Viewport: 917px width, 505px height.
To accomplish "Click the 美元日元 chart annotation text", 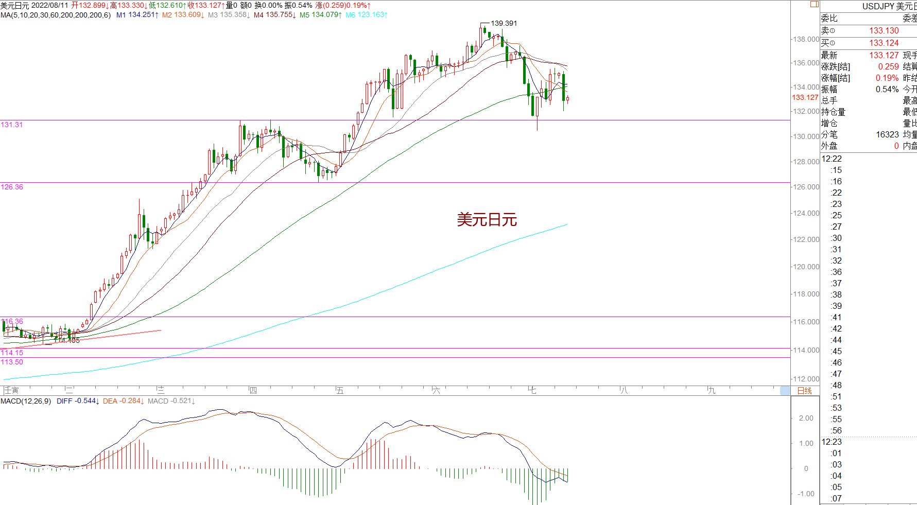I will coord(487,220).
